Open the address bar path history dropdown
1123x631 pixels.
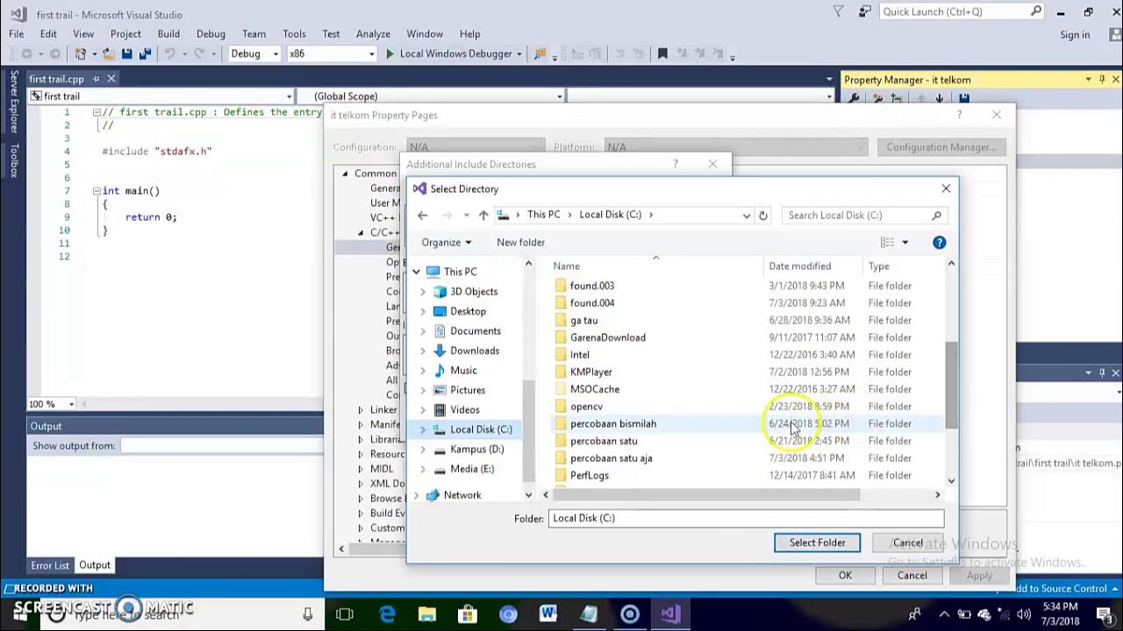[x=747, y=215]
